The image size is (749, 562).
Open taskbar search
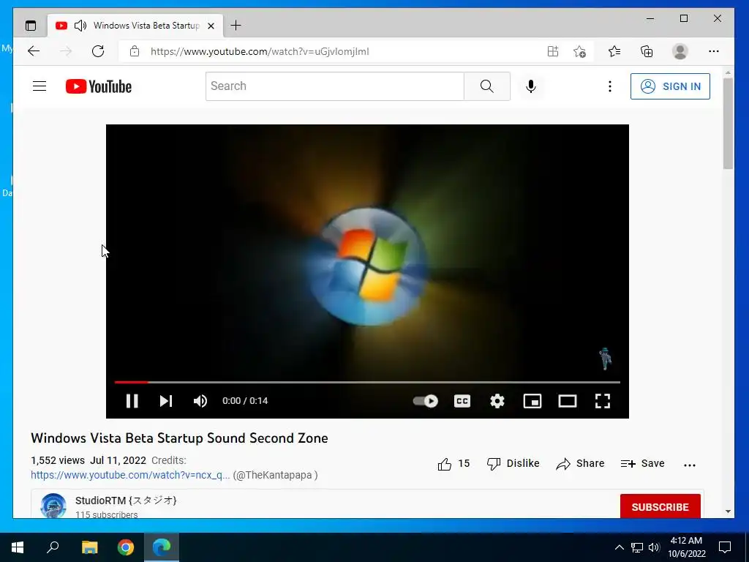point(53,547)
